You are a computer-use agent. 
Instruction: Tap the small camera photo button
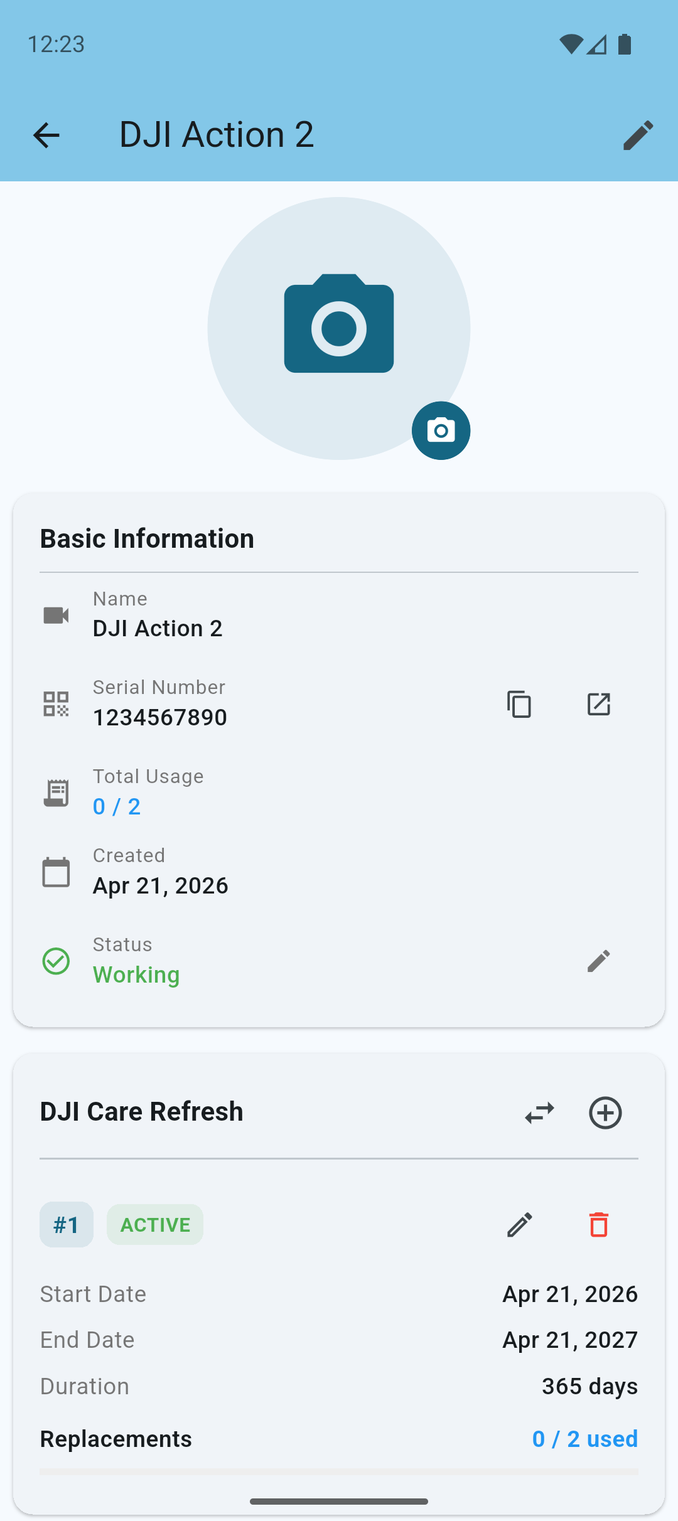[x=441, y=430]
